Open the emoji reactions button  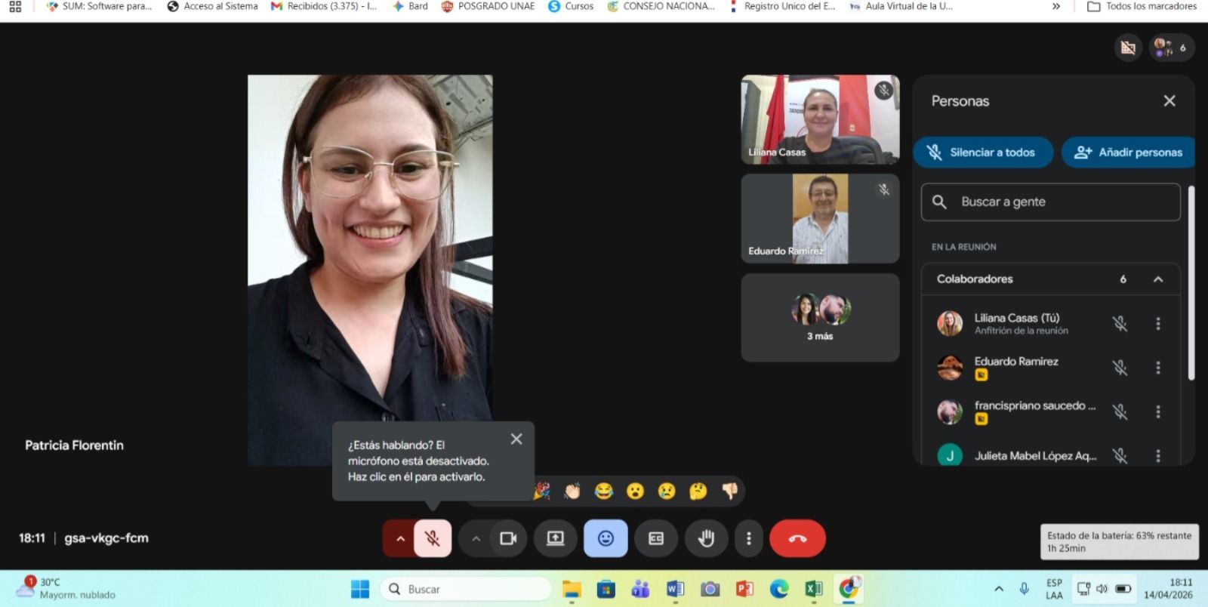point(606,538)
